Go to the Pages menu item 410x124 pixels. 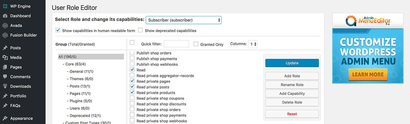[16, 67]
